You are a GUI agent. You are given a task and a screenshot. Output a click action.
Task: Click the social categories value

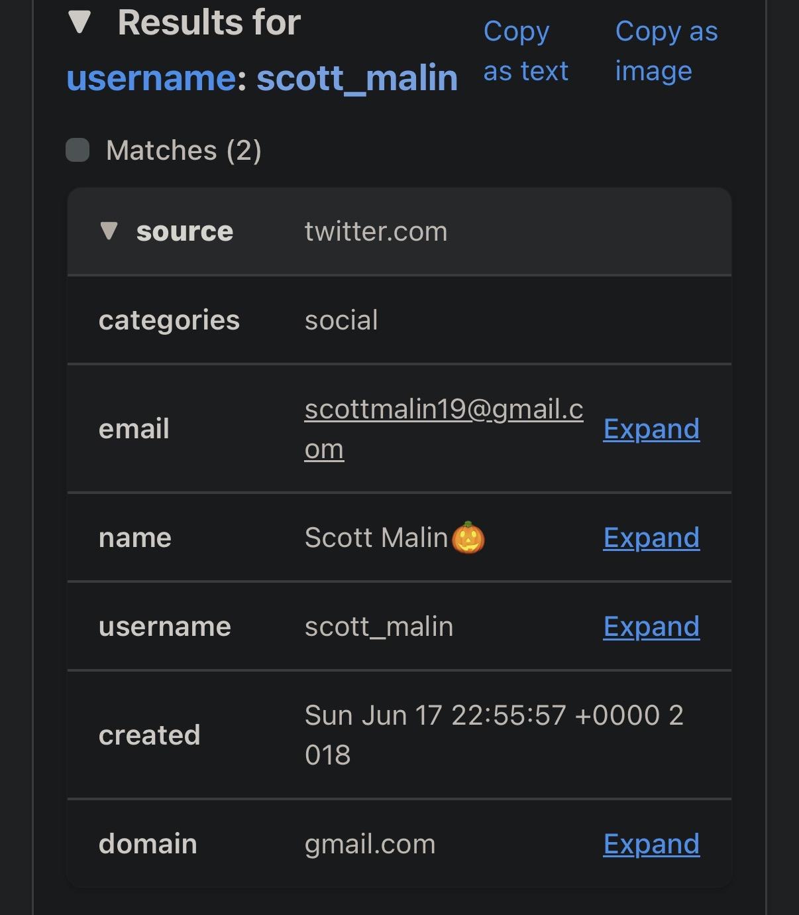(341, 320)
